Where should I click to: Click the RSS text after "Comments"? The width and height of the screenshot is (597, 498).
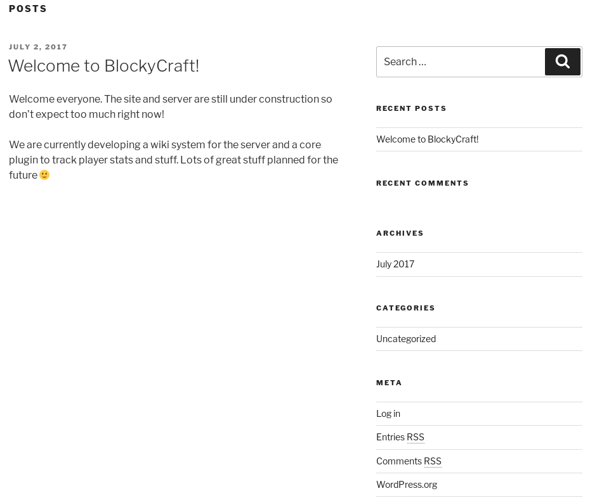click(x=432, y=461)
